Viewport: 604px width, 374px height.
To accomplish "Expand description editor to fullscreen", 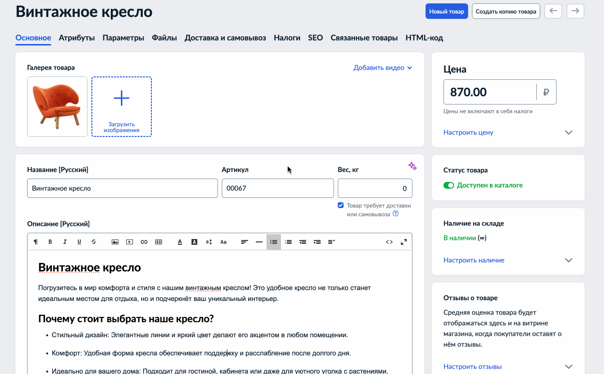I will click(404, 242).
